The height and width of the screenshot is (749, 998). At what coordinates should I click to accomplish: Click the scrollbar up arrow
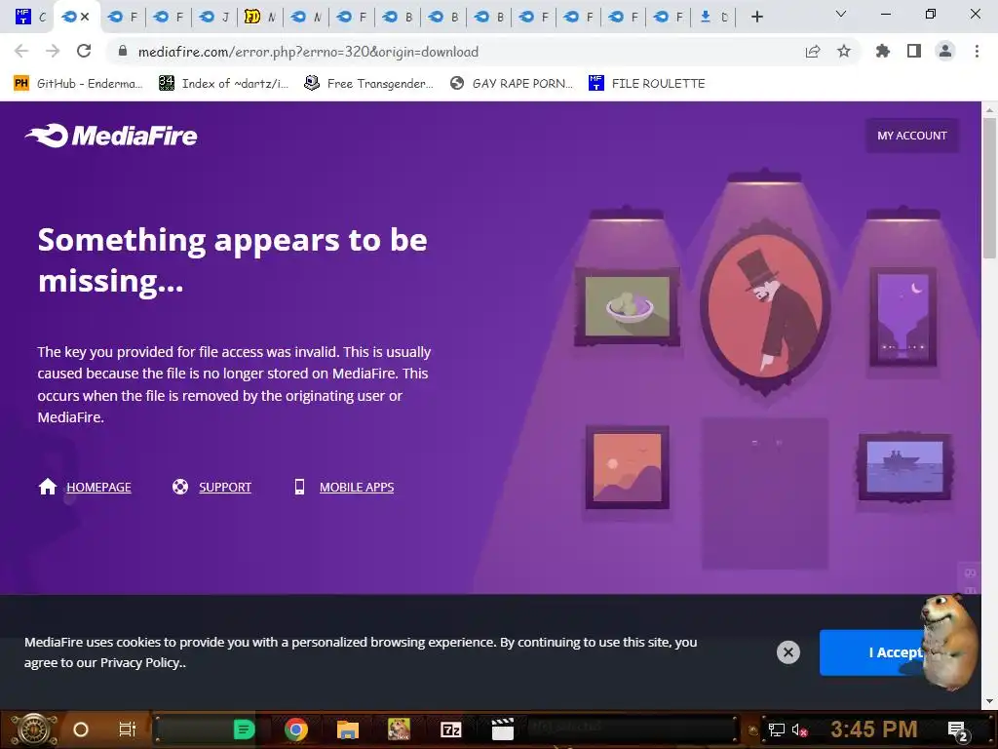tap(989, 109)
